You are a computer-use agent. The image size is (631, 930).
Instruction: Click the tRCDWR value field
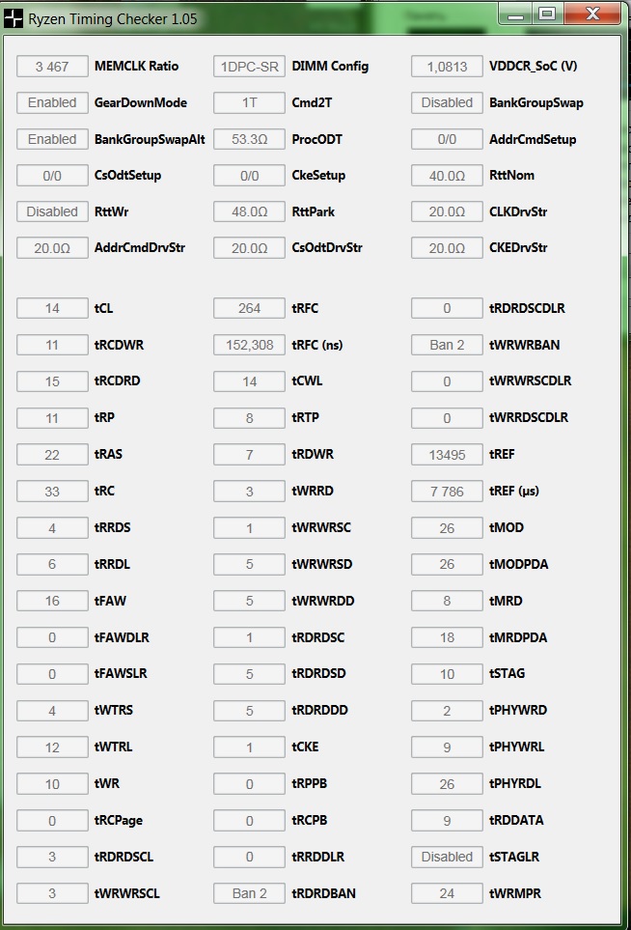click(52, 345)
